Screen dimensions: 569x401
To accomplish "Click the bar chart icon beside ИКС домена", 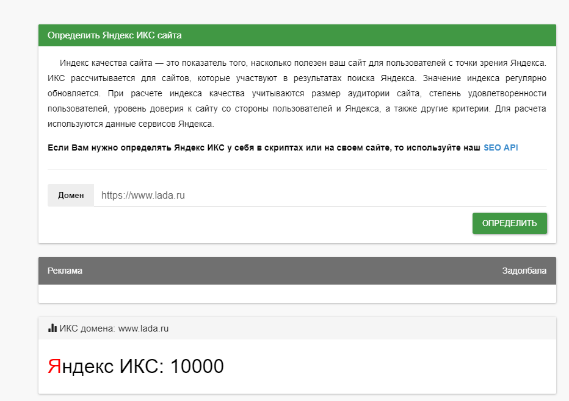I will tap(53, 328).
